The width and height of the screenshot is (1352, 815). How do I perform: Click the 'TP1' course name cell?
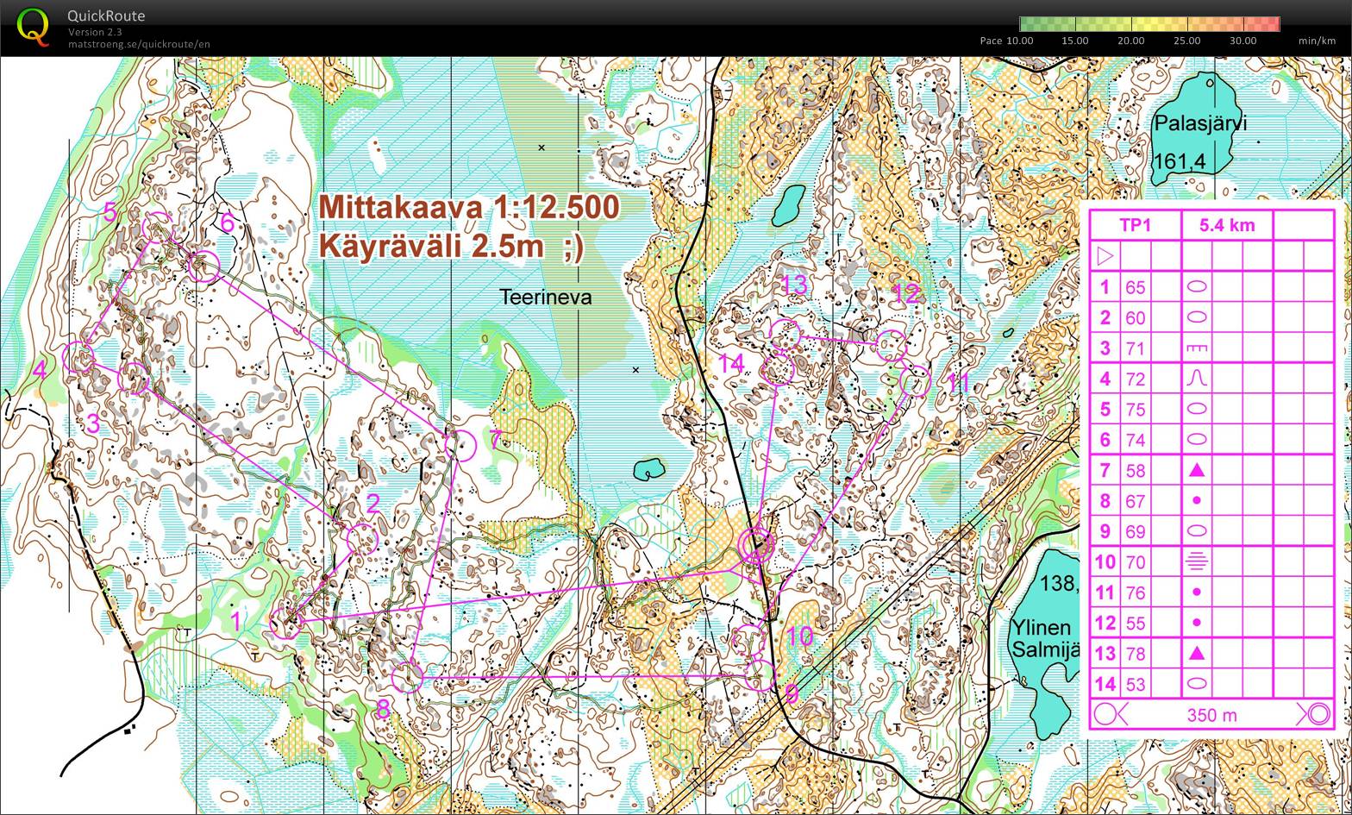1136,225
